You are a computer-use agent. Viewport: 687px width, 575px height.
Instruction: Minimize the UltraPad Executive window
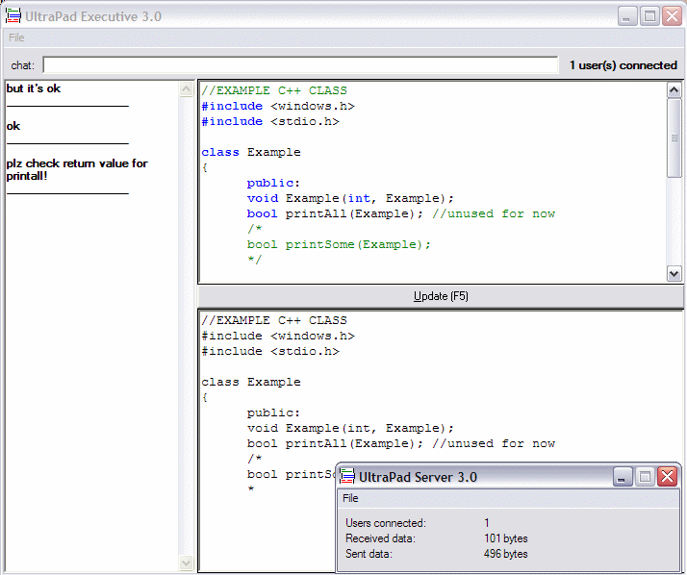tap(627, 16)
